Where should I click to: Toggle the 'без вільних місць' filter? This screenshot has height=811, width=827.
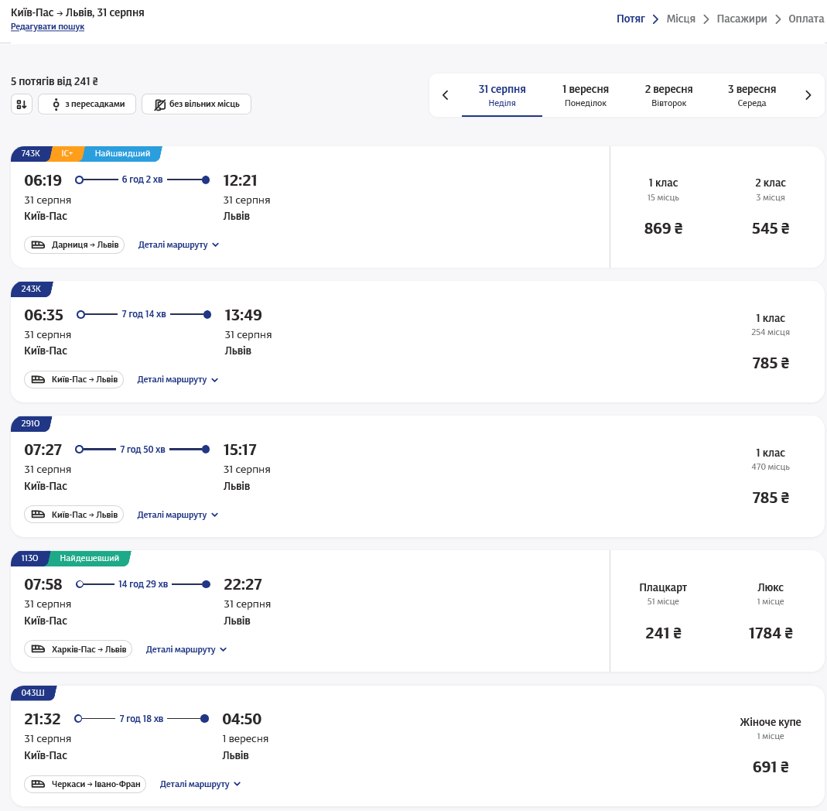[196, 104]
